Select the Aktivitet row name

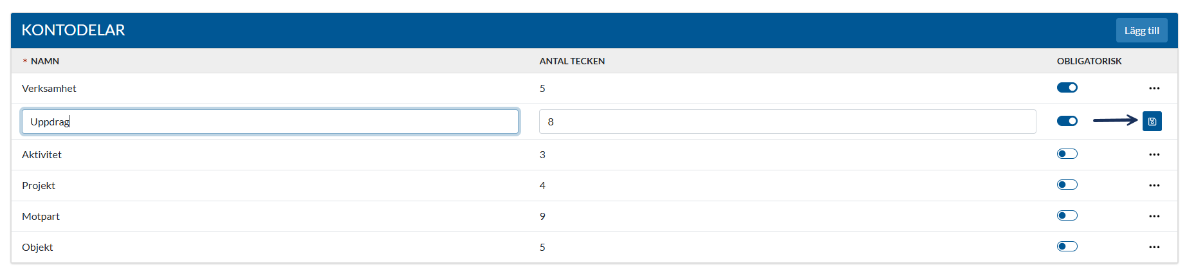tap(42, 155)
